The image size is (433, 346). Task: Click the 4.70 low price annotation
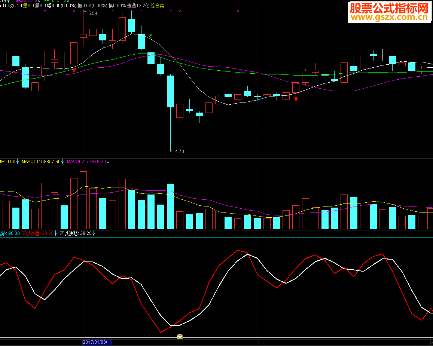tap(180, 151)
